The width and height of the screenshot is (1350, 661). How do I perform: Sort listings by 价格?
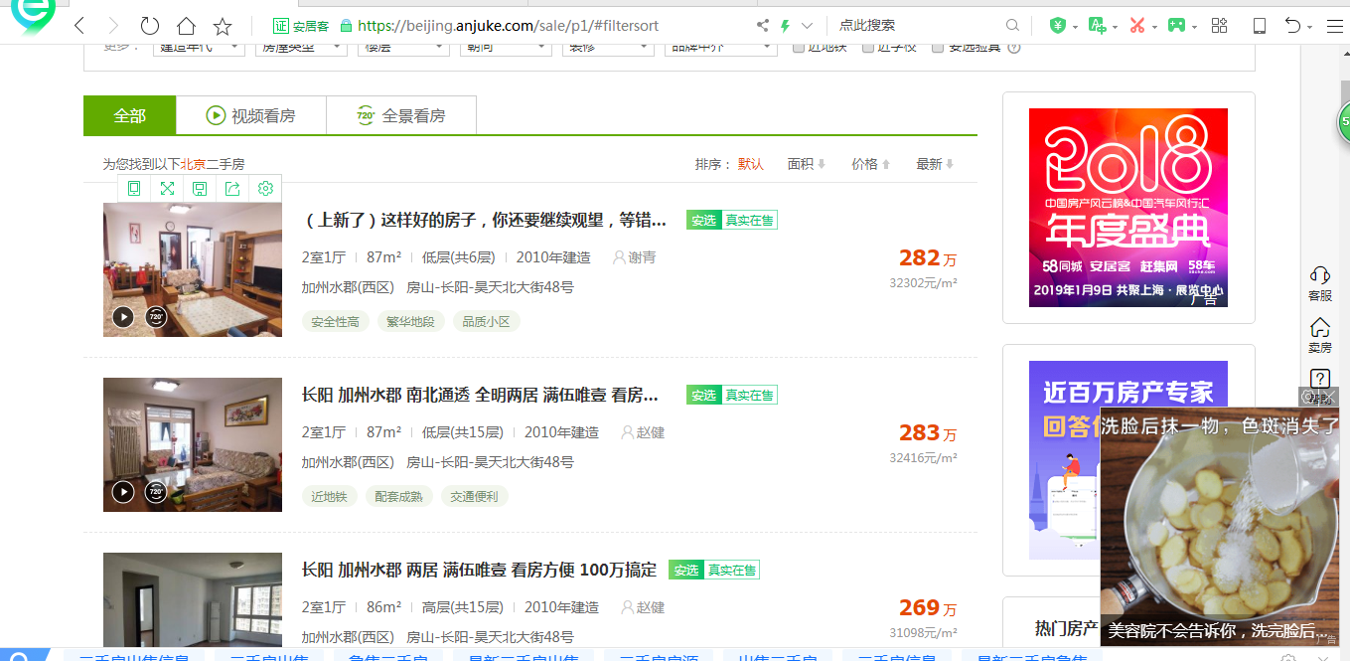pos(871,164)
